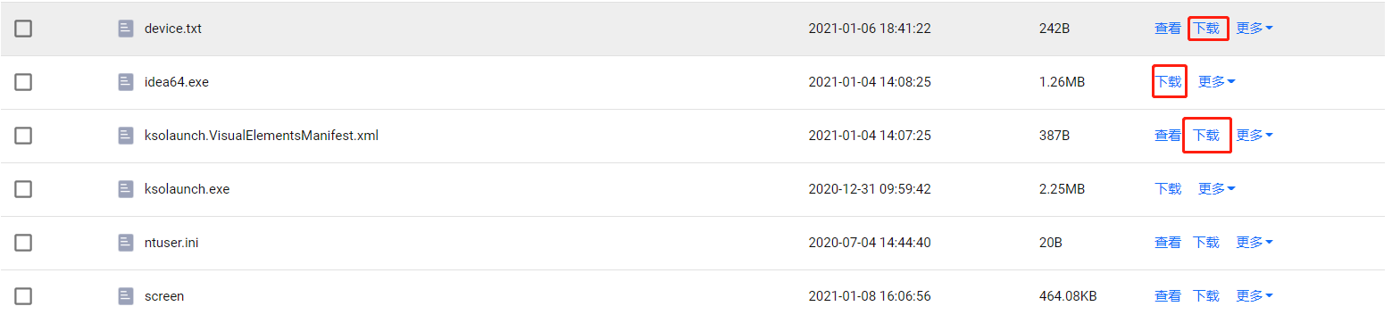Click the file icon beside ksolaunch.exe
Viewport: 1392px width, 323px height.
click(126, 189)
